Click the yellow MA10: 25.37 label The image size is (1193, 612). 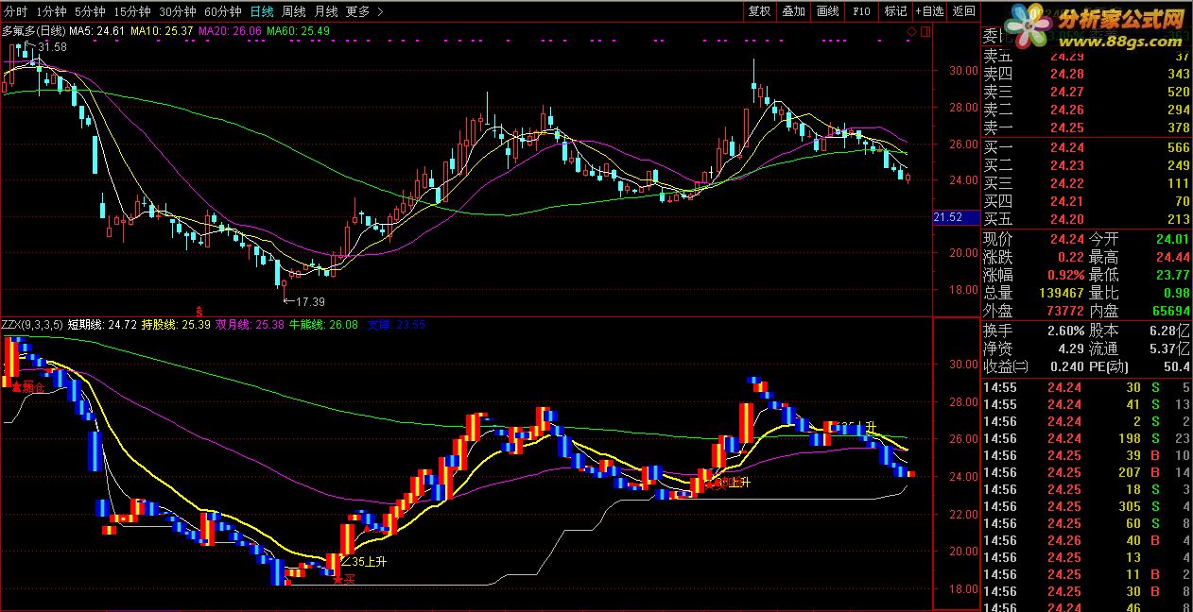[x=162, y=31]
